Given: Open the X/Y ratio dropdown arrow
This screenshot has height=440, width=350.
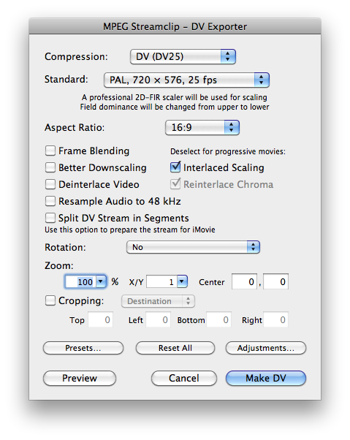Looking at the screenshot, I should (x=182, y=281).
